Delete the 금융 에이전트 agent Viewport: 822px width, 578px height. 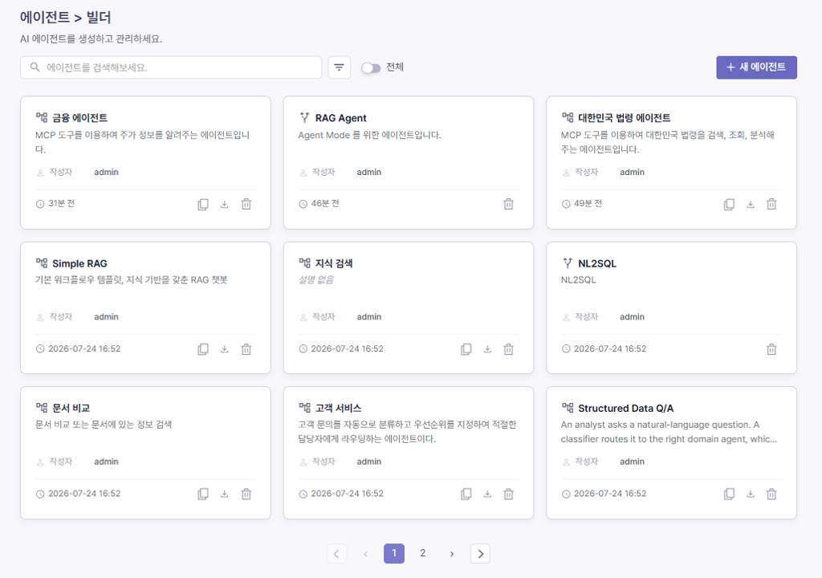point(246,205)
